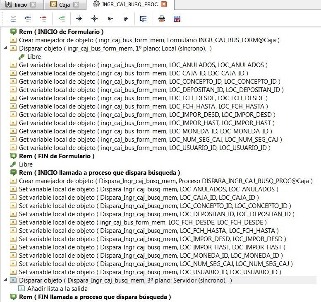Click the collapse all toolbar icon
The width and height of the screenshot is (321, 302).
coord(95,19)
